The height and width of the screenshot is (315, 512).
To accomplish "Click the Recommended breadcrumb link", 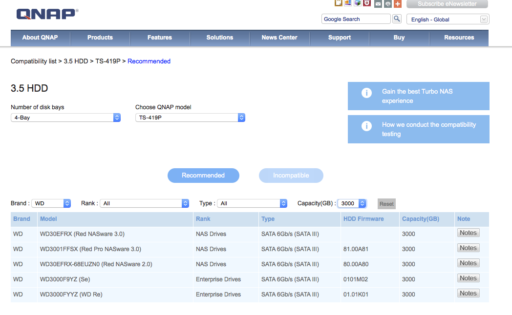I will [149, 61].
